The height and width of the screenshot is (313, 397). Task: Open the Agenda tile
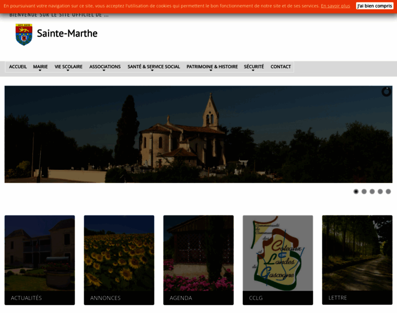(x=198, y=260)
